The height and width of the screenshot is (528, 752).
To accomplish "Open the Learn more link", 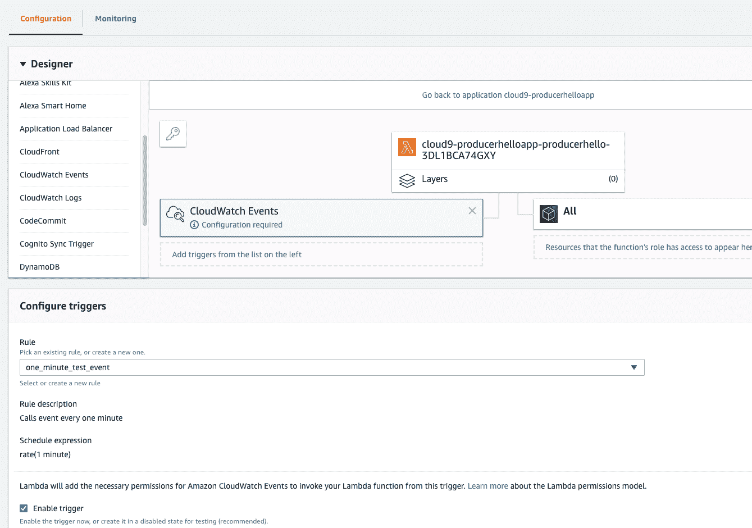I will pos(487,486).
